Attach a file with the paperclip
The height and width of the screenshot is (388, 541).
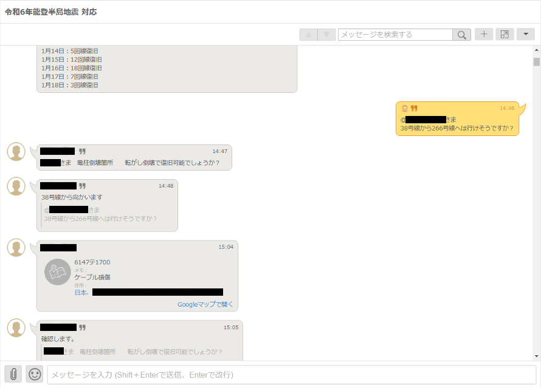click(x=13, y=374)
